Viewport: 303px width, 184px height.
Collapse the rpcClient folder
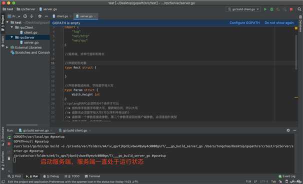[x=12, y=27]
